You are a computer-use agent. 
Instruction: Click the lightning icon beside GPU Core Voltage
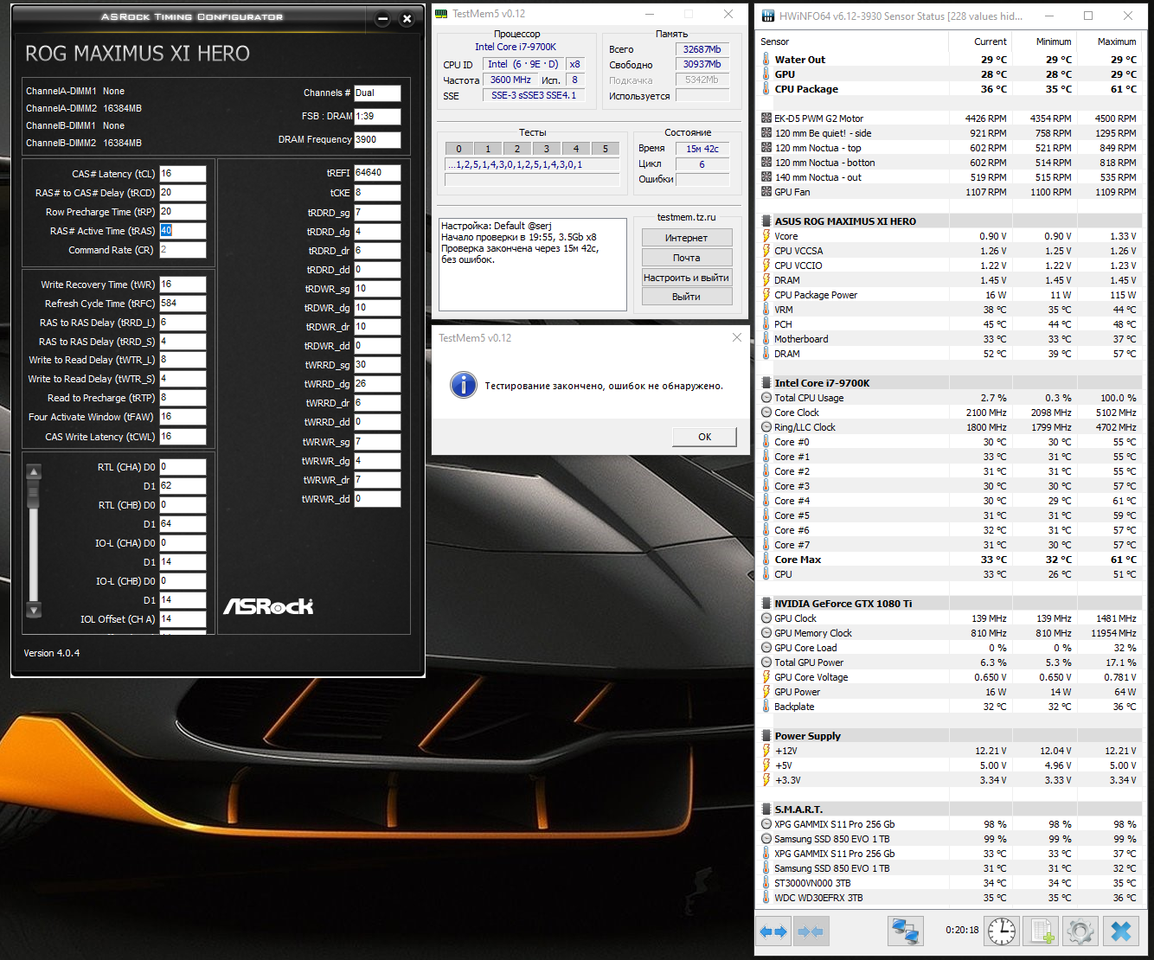[766, 677]
